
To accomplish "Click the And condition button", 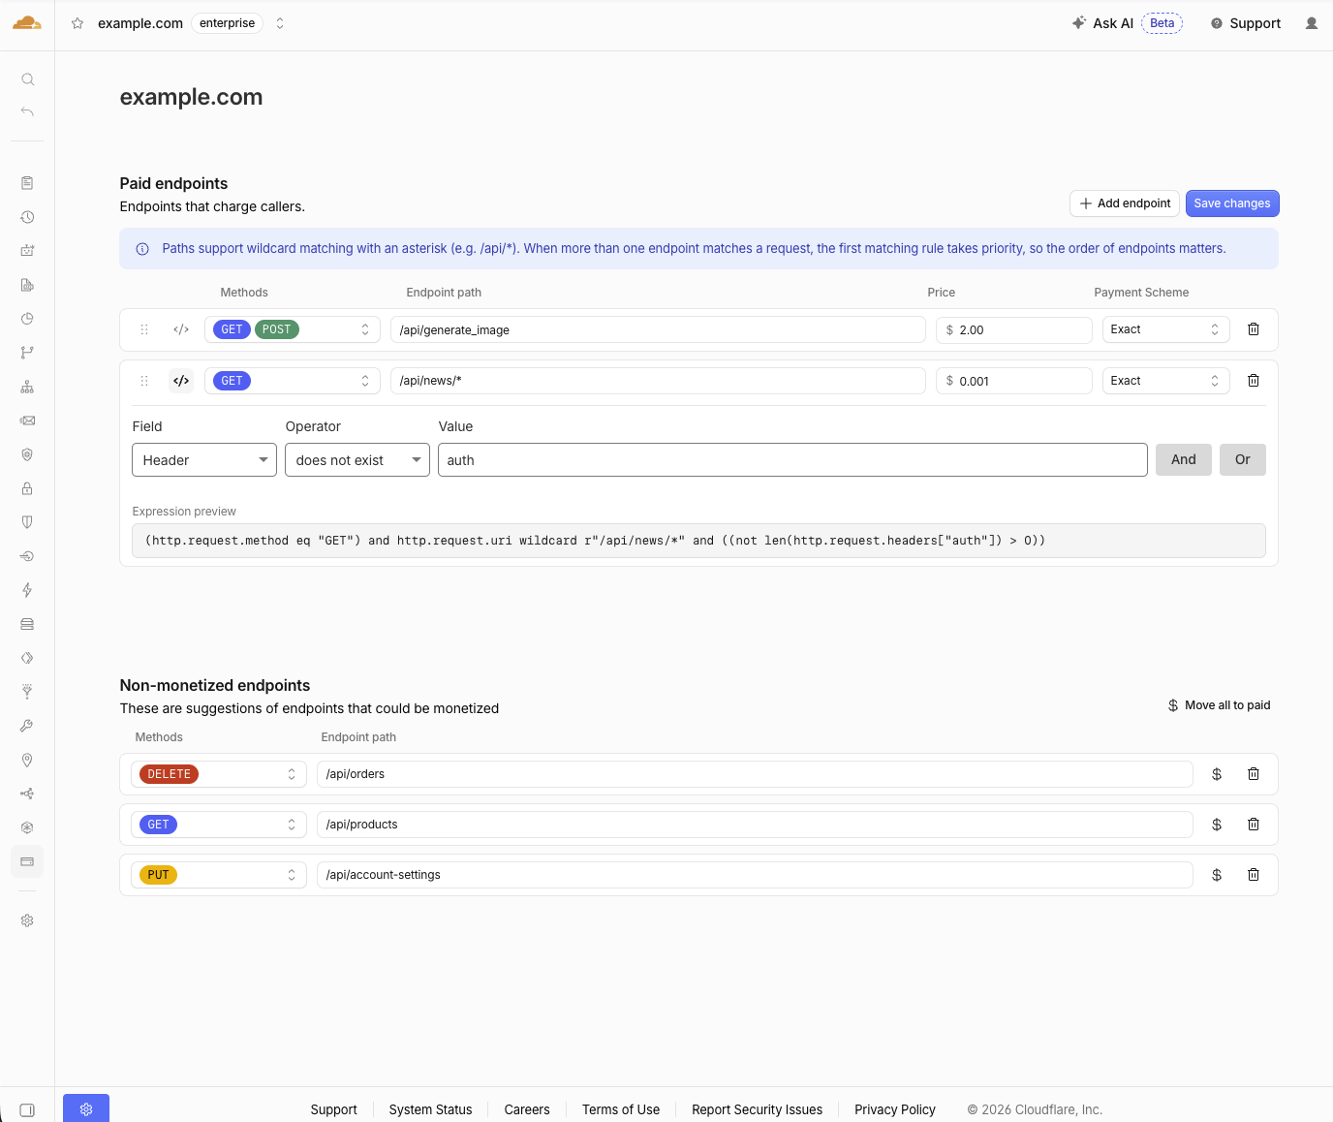I will pos(1184,460).
